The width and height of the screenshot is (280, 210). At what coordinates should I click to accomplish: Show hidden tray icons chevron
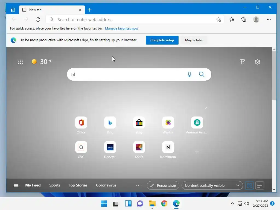pyautogui.click(x=232, y=203)
